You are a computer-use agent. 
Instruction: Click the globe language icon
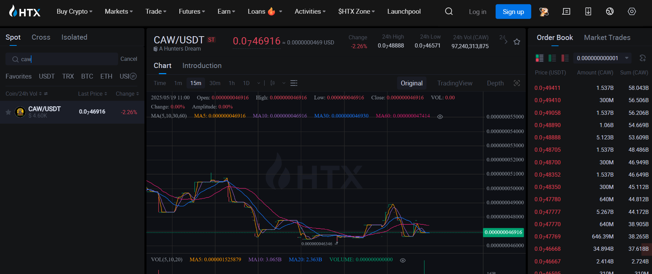pos(610,12)
